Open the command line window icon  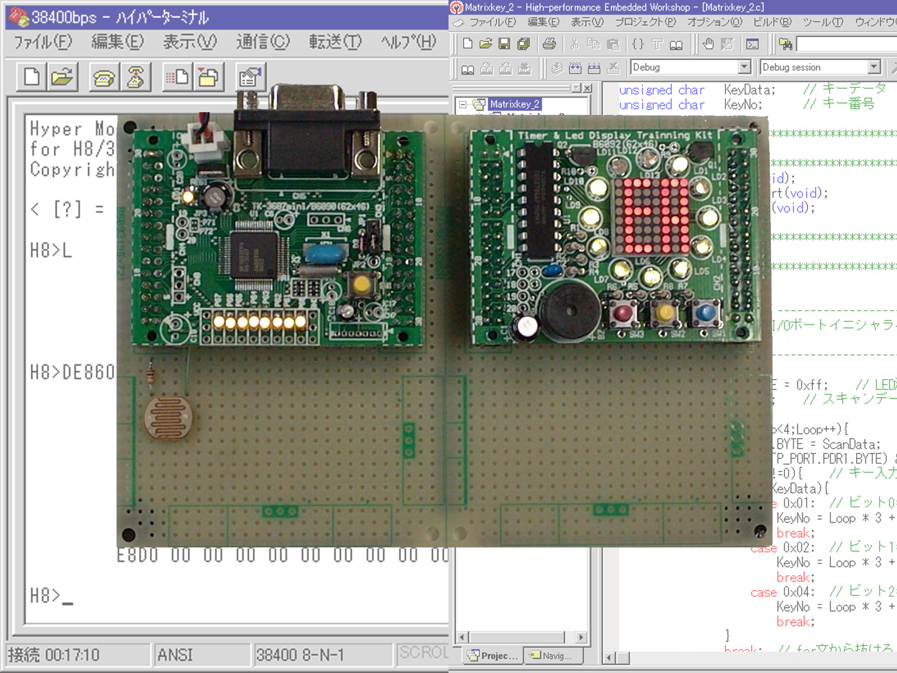752,44
